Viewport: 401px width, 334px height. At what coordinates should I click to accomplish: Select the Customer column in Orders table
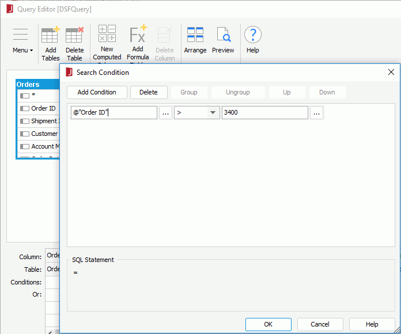39,134
